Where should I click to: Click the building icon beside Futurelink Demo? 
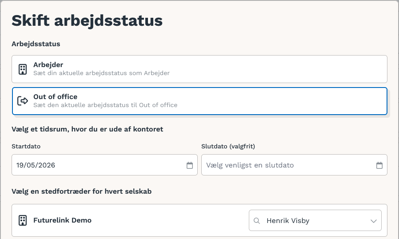pos(23,220)
